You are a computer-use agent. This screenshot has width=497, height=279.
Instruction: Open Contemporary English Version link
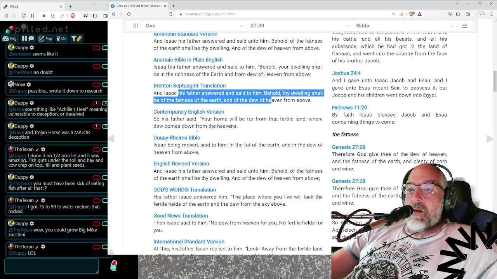coord(189,112)
